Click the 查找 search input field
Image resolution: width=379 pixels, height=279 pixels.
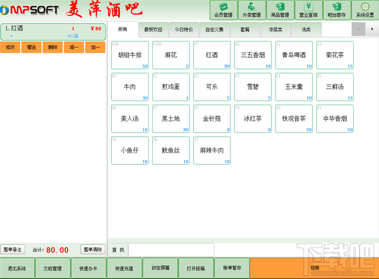click(171, 250)
